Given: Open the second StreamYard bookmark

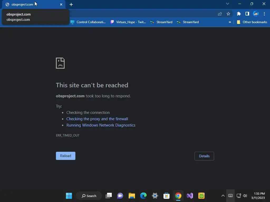Looking at the screenshot, I should tap(188, 22).
